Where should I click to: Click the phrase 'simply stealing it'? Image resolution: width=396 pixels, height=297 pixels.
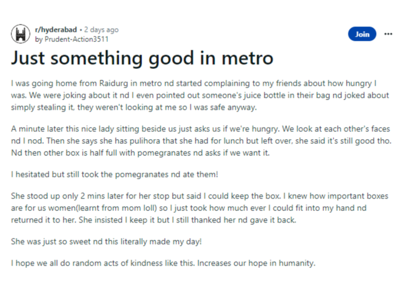[42, 108]
